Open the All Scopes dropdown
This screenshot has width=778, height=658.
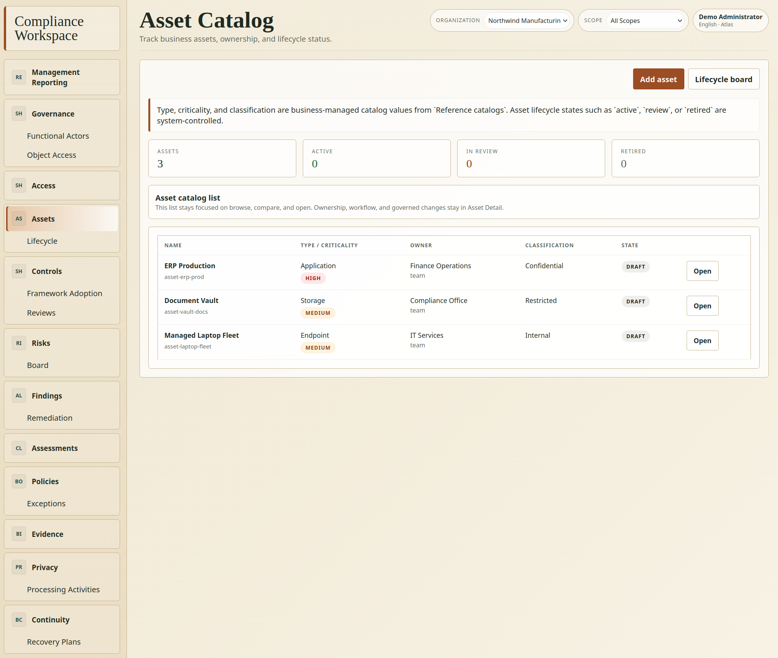646,21
